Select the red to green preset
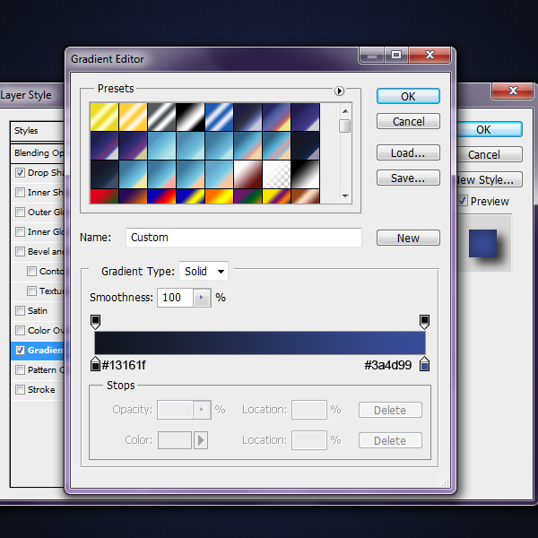Image resolution: width=538 pixels, height=538 pixels. coord(104,196)
